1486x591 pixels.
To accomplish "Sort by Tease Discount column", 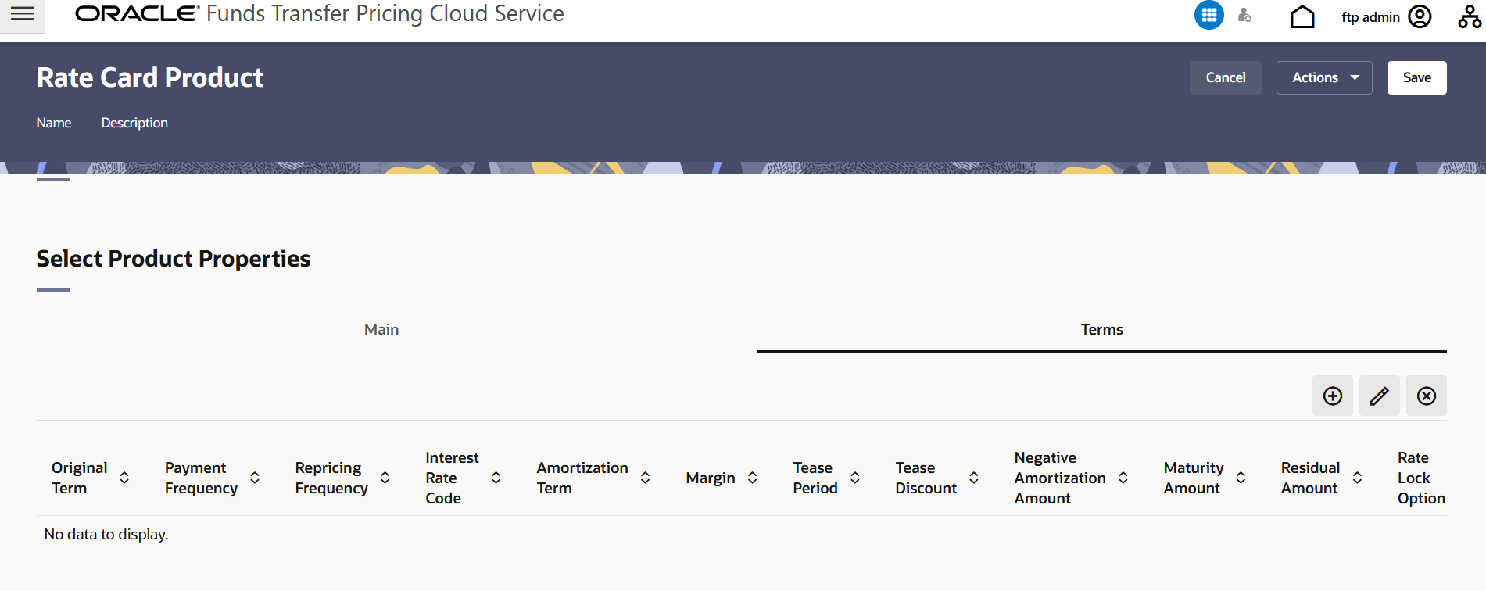I will tap(974, 478).
